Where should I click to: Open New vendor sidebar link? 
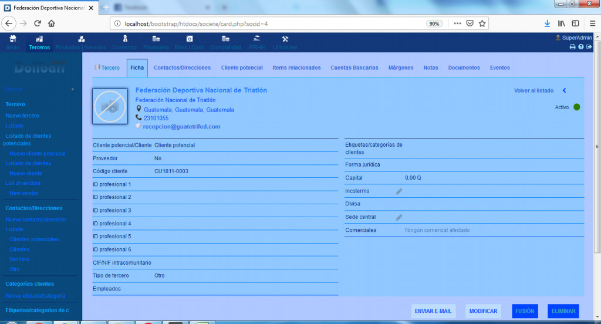click(x=23, y=193)
